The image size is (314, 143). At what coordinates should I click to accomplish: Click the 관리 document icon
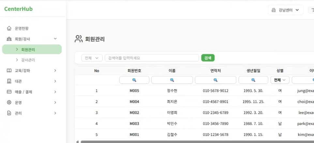(x=9, y=113)
